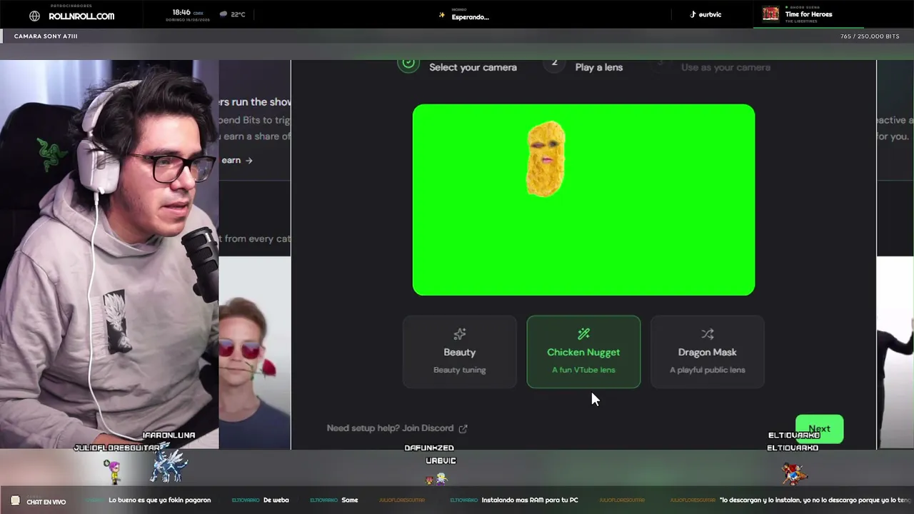Click the sparkle icon beside Esperando...
Image resolution: width=914 pixels, height=514 pixels.
click(442, 14)
